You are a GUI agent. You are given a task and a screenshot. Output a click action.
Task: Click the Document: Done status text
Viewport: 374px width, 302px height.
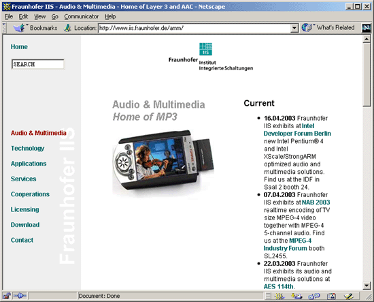coord(99,296)
